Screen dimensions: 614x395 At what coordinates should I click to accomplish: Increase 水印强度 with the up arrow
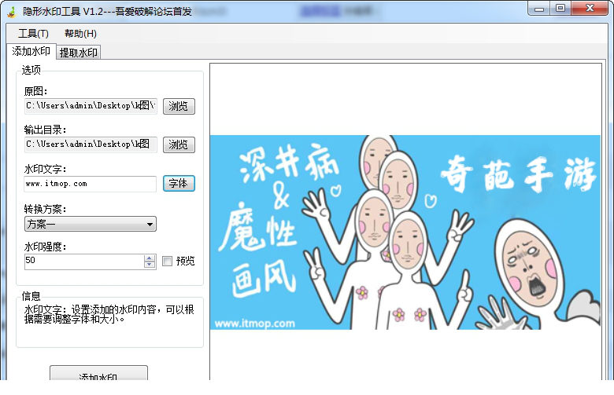point(150,258)
